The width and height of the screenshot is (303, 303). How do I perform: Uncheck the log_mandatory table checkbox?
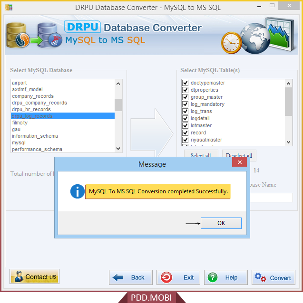pyautogui.click(x=186, y=104)
